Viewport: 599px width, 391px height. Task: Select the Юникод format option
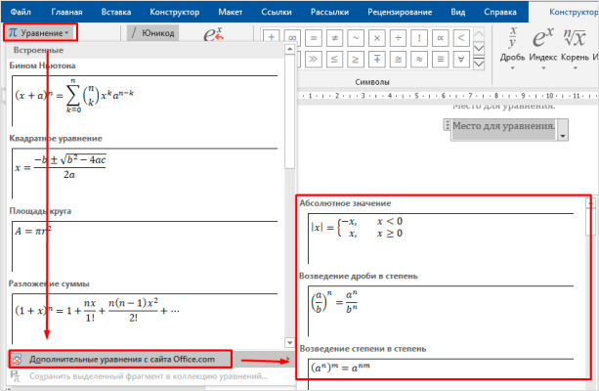point(153,33)
